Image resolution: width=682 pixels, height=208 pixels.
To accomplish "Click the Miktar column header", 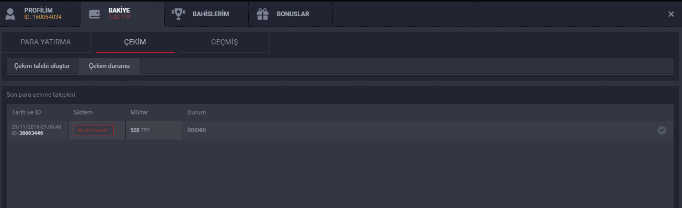I will coord(140,112).
